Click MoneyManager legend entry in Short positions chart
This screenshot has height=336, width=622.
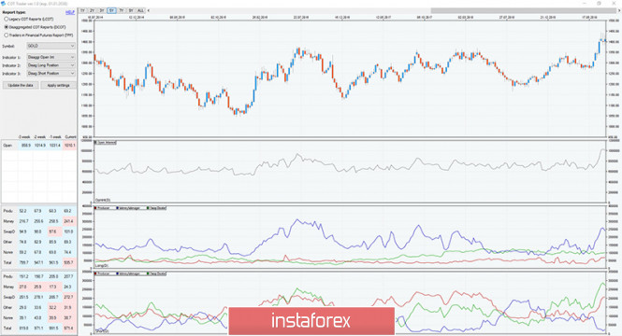click(128, 273)
